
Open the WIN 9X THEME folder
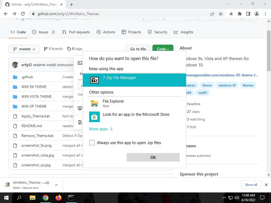[34, 87]
